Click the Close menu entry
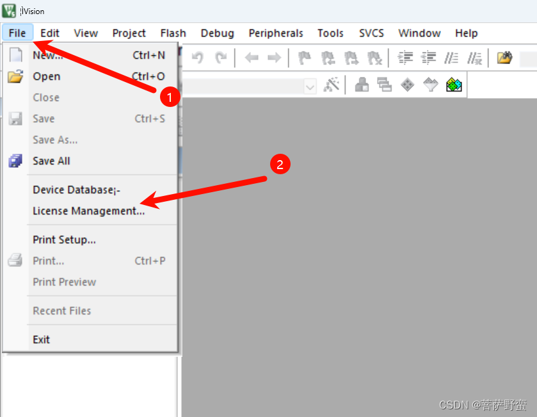 pyautogui.click(x=90, y=97)
